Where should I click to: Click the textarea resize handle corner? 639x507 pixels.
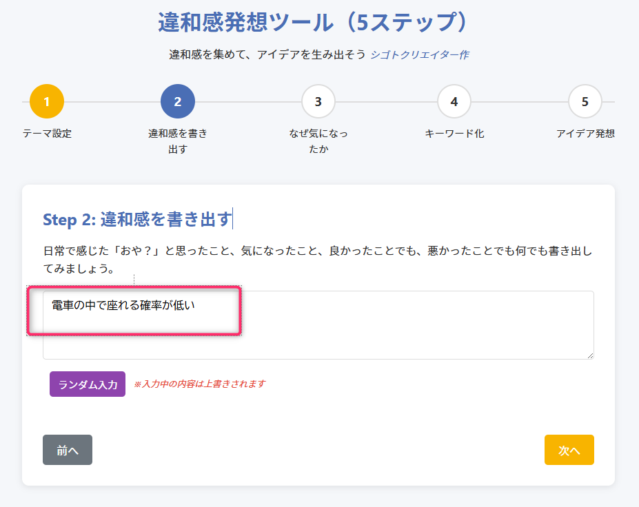pos(590,355)
